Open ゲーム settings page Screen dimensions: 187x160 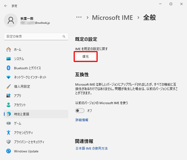pyautogui.click(x=36, y=123)
